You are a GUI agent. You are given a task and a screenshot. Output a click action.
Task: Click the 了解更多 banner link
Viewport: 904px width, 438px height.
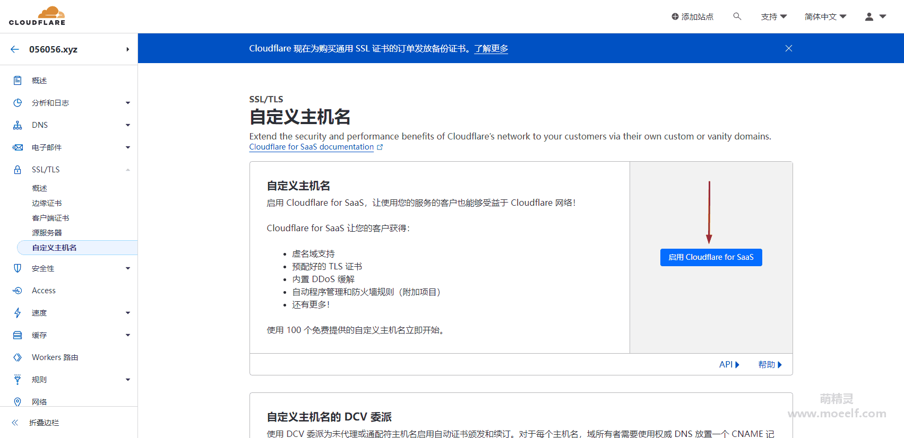pos(491,49)
